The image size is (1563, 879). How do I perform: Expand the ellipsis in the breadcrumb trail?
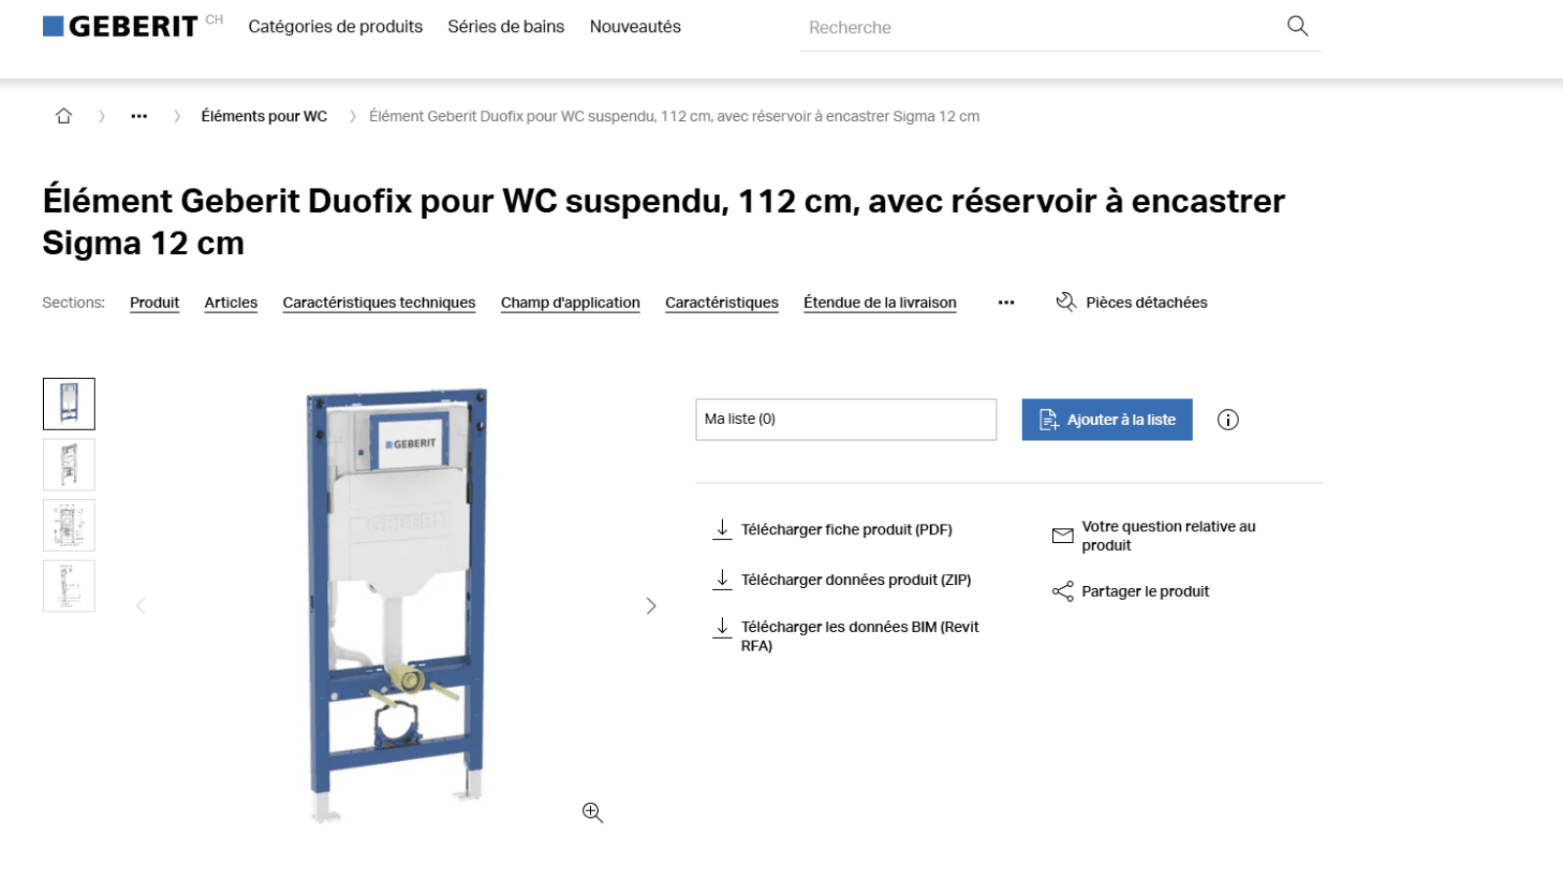click(x=139, y=115)
